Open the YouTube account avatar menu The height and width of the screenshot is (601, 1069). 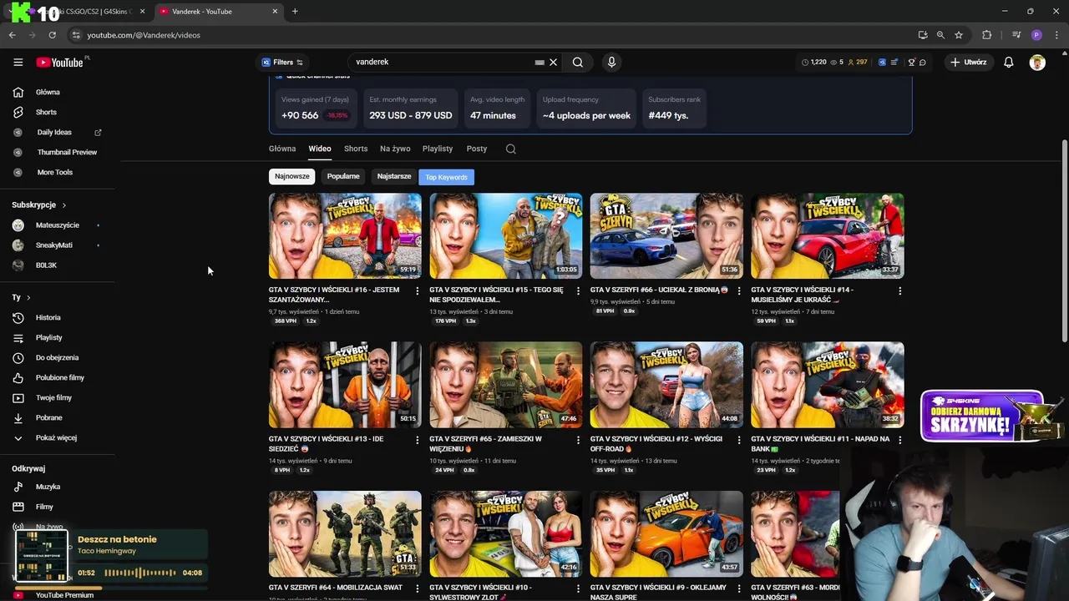1037,62
